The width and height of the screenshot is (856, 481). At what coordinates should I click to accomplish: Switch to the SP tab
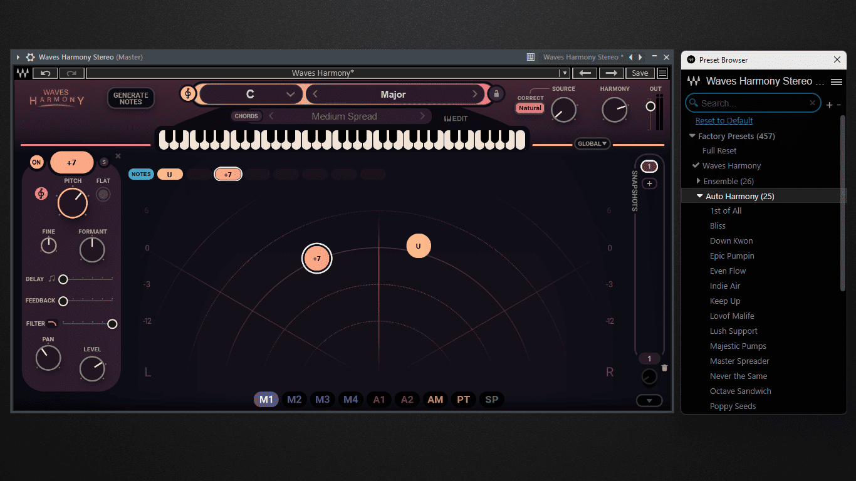click(x=492, y=400)
